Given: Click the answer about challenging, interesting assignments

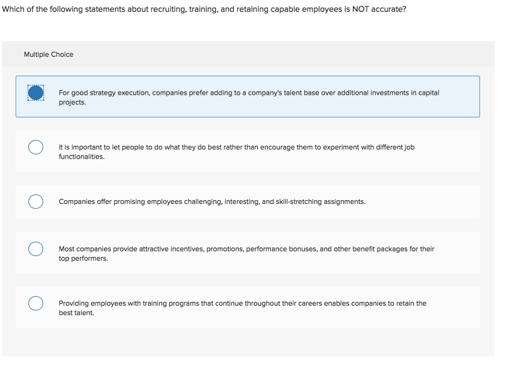Looking at the screenshot, I should [212, 202].
